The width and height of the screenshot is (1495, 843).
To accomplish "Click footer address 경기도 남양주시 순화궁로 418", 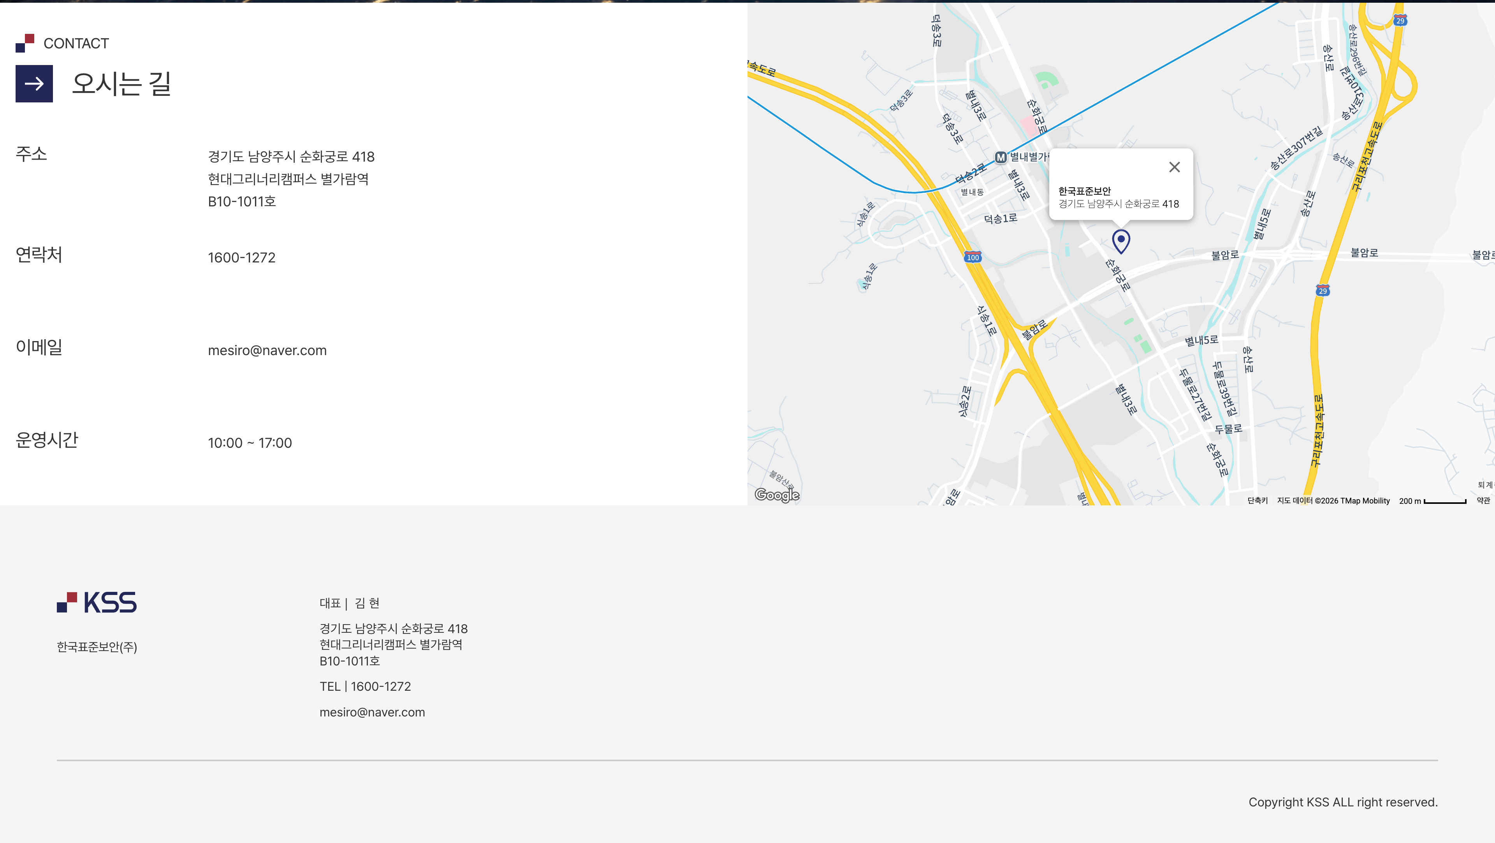I will click(394, 629).
